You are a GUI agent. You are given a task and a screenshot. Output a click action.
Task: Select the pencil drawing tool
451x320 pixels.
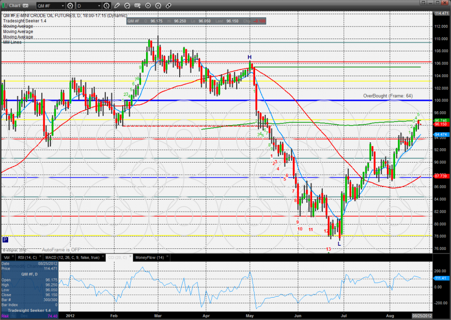tap(117, 6)
